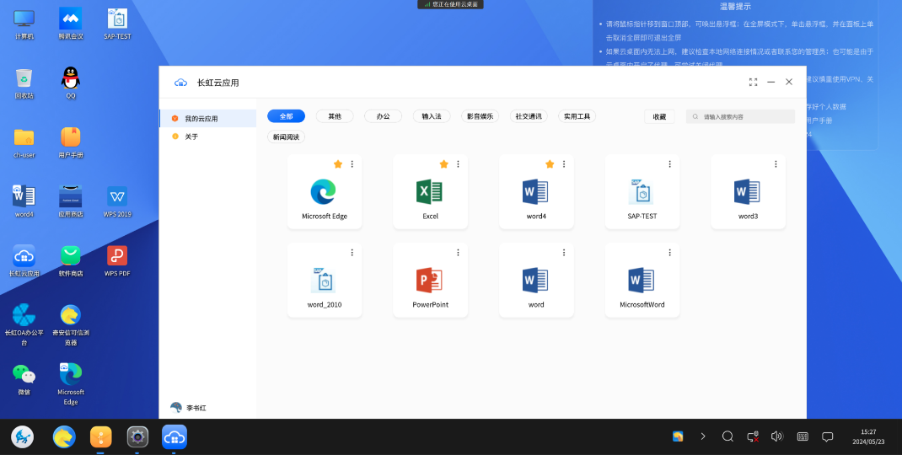Image resolution: width=902 pixels, height=455 pixels.
Task: Toggle the favorite star on Excel
Action: [x=444, y=164]
